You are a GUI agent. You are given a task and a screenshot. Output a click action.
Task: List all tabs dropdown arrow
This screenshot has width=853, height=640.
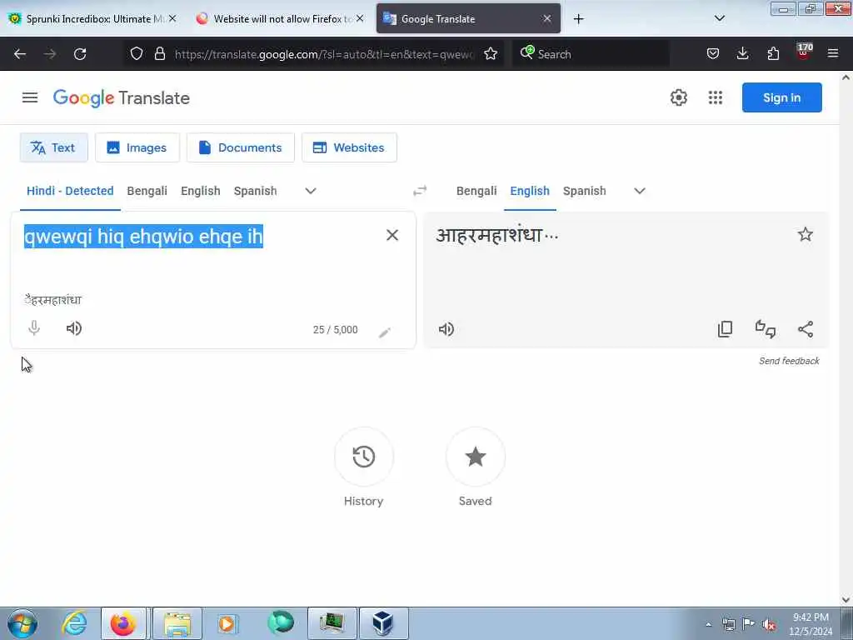tap(719, 18)
